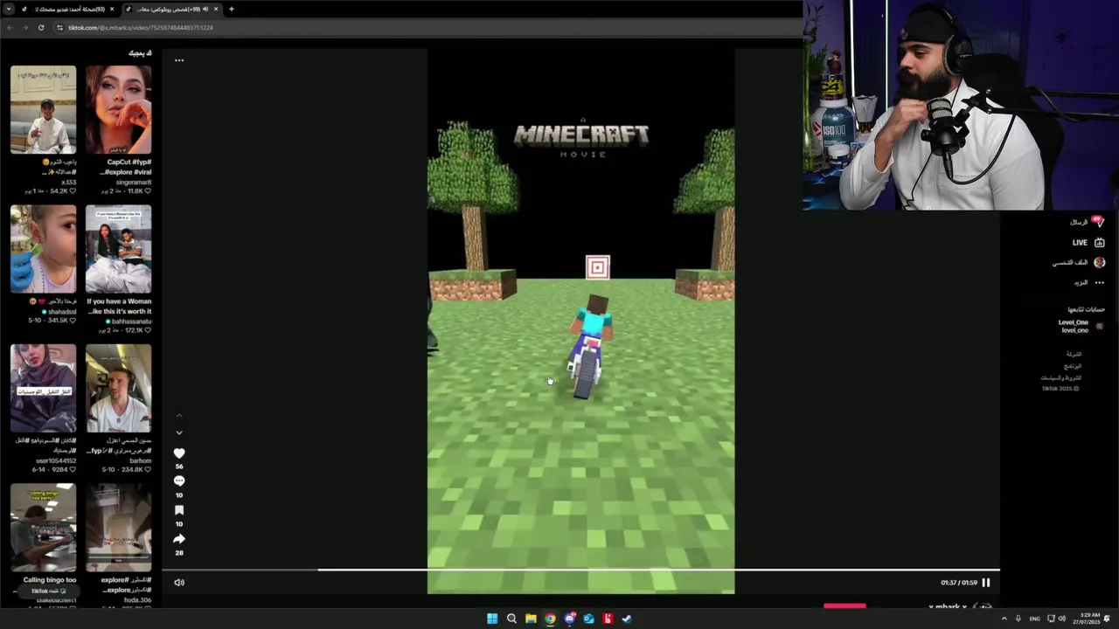Image resolution: width=1119 pixels, height=629 pixels.
Task: Open Google Chrome from the taskbar
Action: (x=550, y=619)
